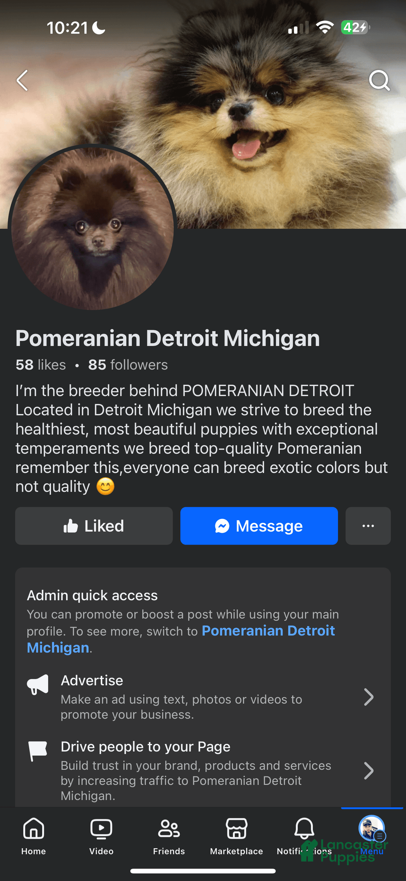Image resolution: width=406 pixels, height=881 pixels.
Task: Open the Video tab
Action: (101, 835)
